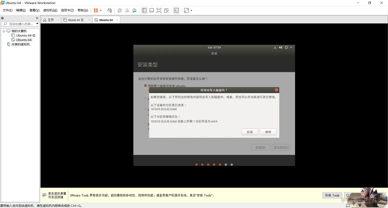Click the ext4 partition format line
Image resolution: width=388 pixels, height=208 pixels.
point(184,121)
